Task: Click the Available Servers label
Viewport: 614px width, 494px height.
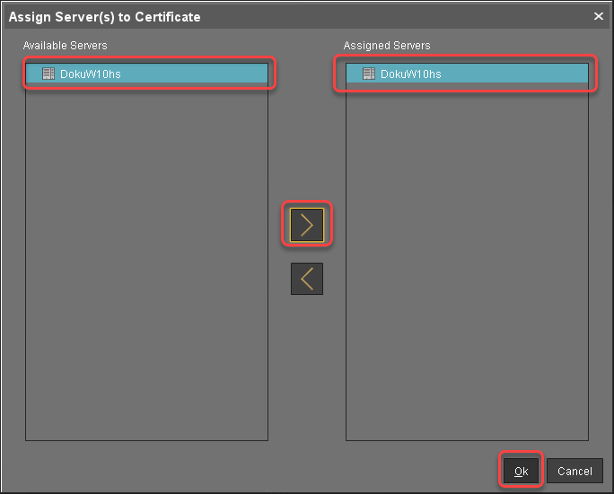Action: click(65, 46)
